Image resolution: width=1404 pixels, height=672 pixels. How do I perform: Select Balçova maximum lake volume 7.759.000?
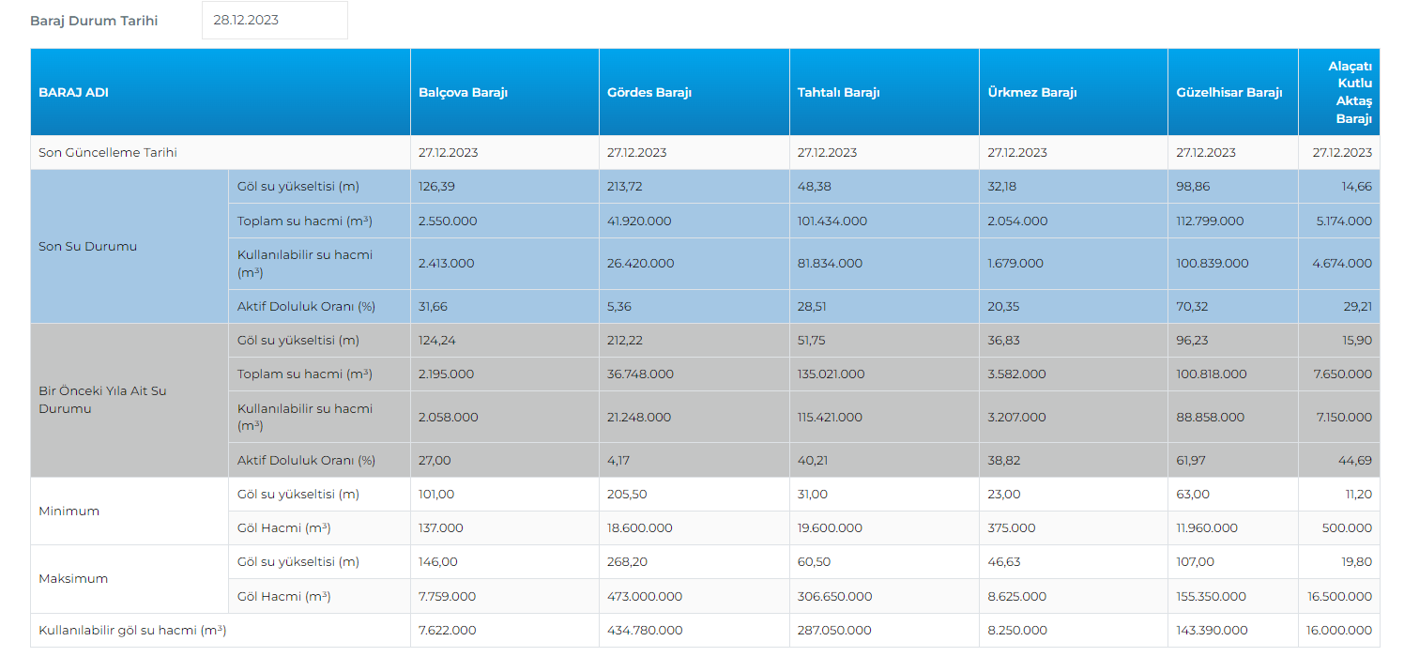coord(447,597)
